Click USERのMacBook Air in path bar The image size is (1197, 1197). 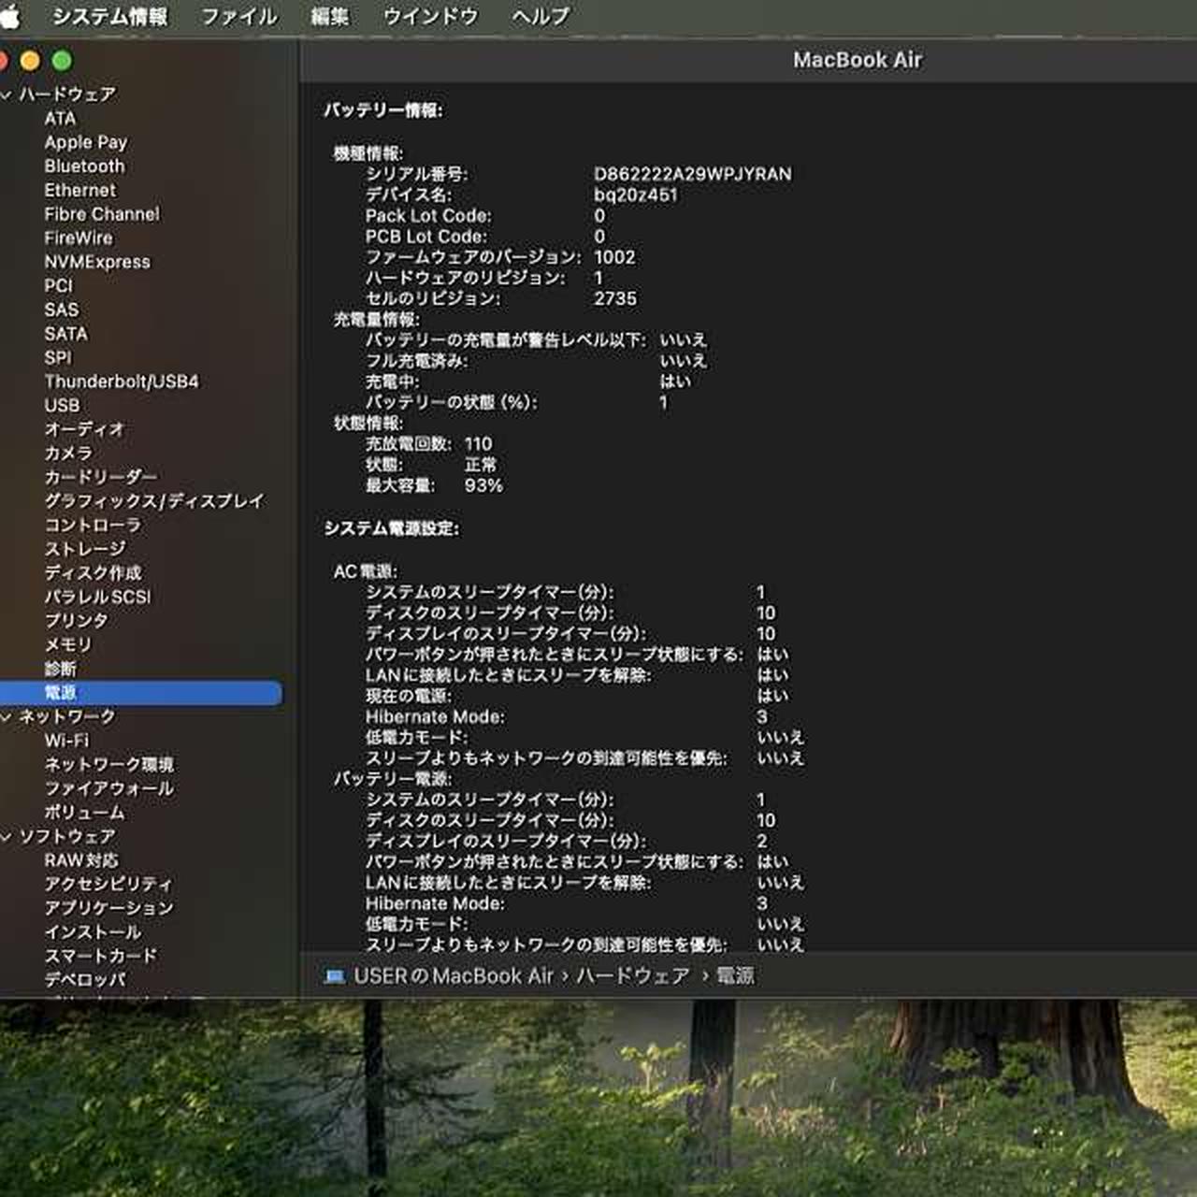(x=454, y=976)
